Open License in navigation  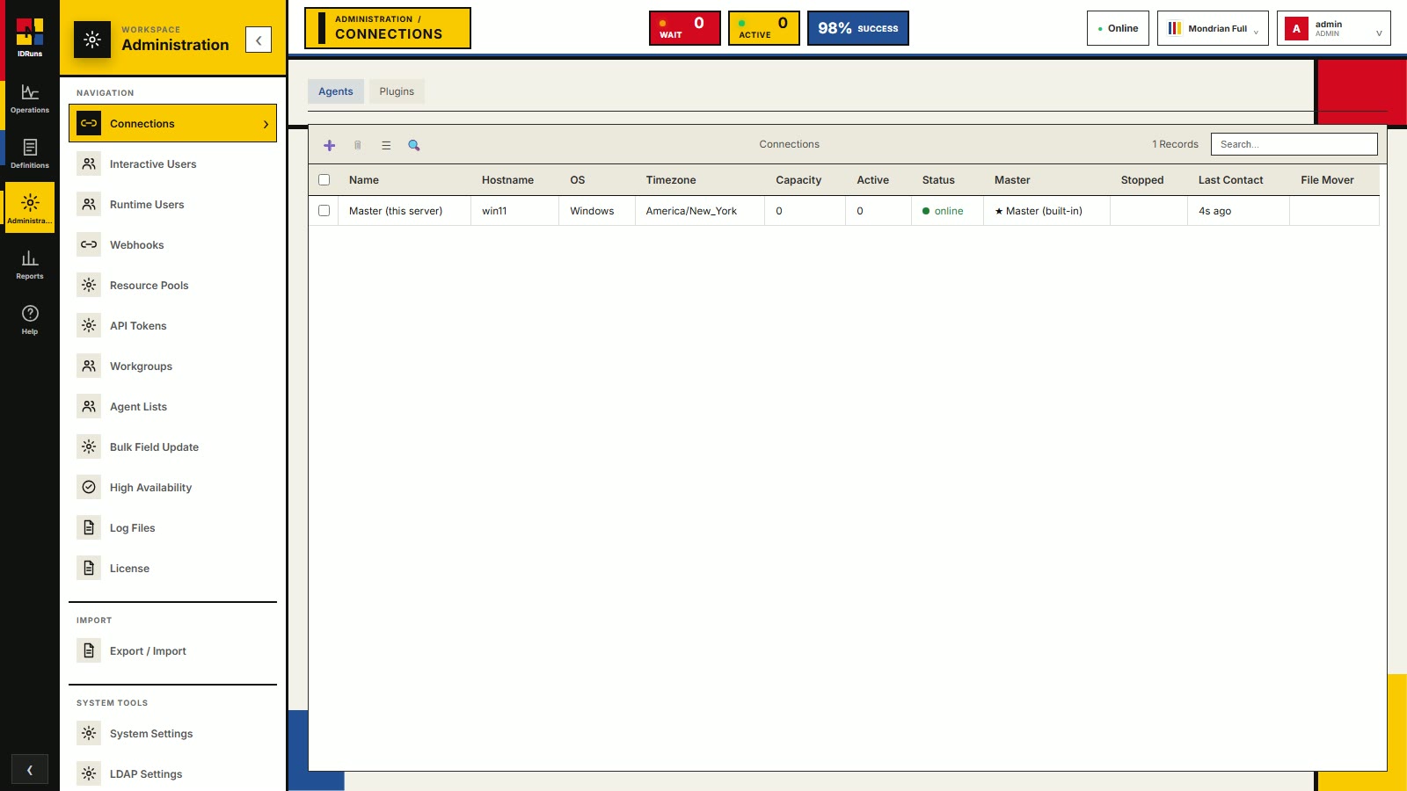click(172, 568)
